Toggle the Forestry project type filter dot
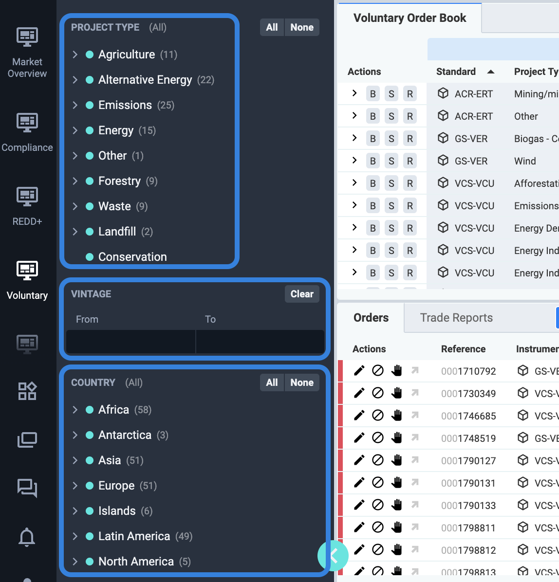 coord(90,181)
